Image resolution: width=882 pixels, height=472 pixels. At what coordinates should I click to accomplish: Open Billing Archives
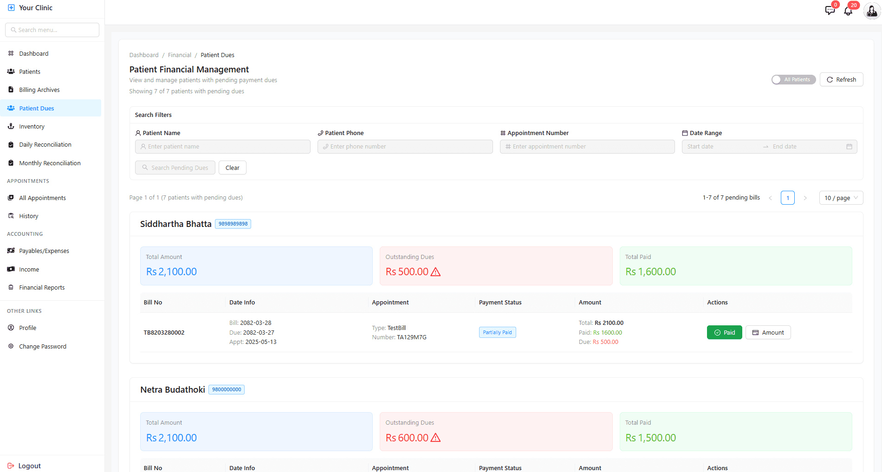point(39,90)
